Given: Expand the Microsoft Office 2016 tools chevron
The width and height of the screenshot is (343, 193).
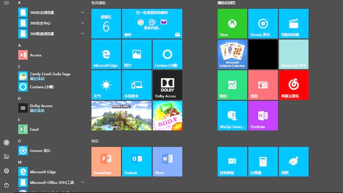Looking at the screenshot, I should [83, 182].
